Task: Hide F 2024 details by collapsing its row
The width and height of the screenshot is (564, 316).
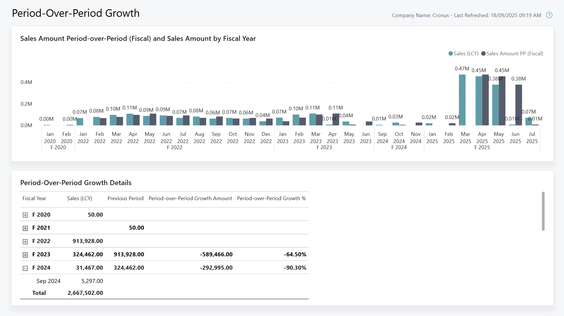Action: (25, 268)
